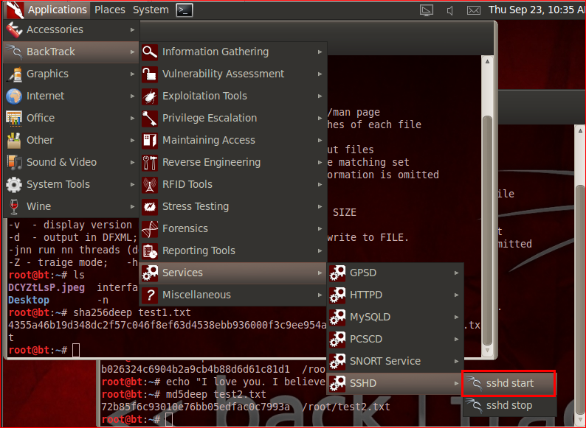Click the Information Gathering magnifier icon
This screenshot has height=428, width=586.
[x=150, y=52]
